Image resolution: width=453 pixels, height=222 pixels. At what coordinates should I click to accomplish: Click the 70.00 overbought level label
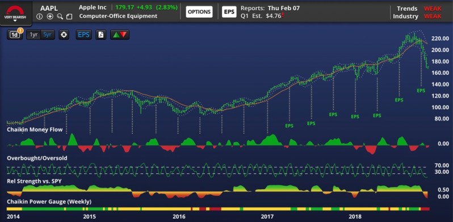pyautogui.click(x=442, y=166)
